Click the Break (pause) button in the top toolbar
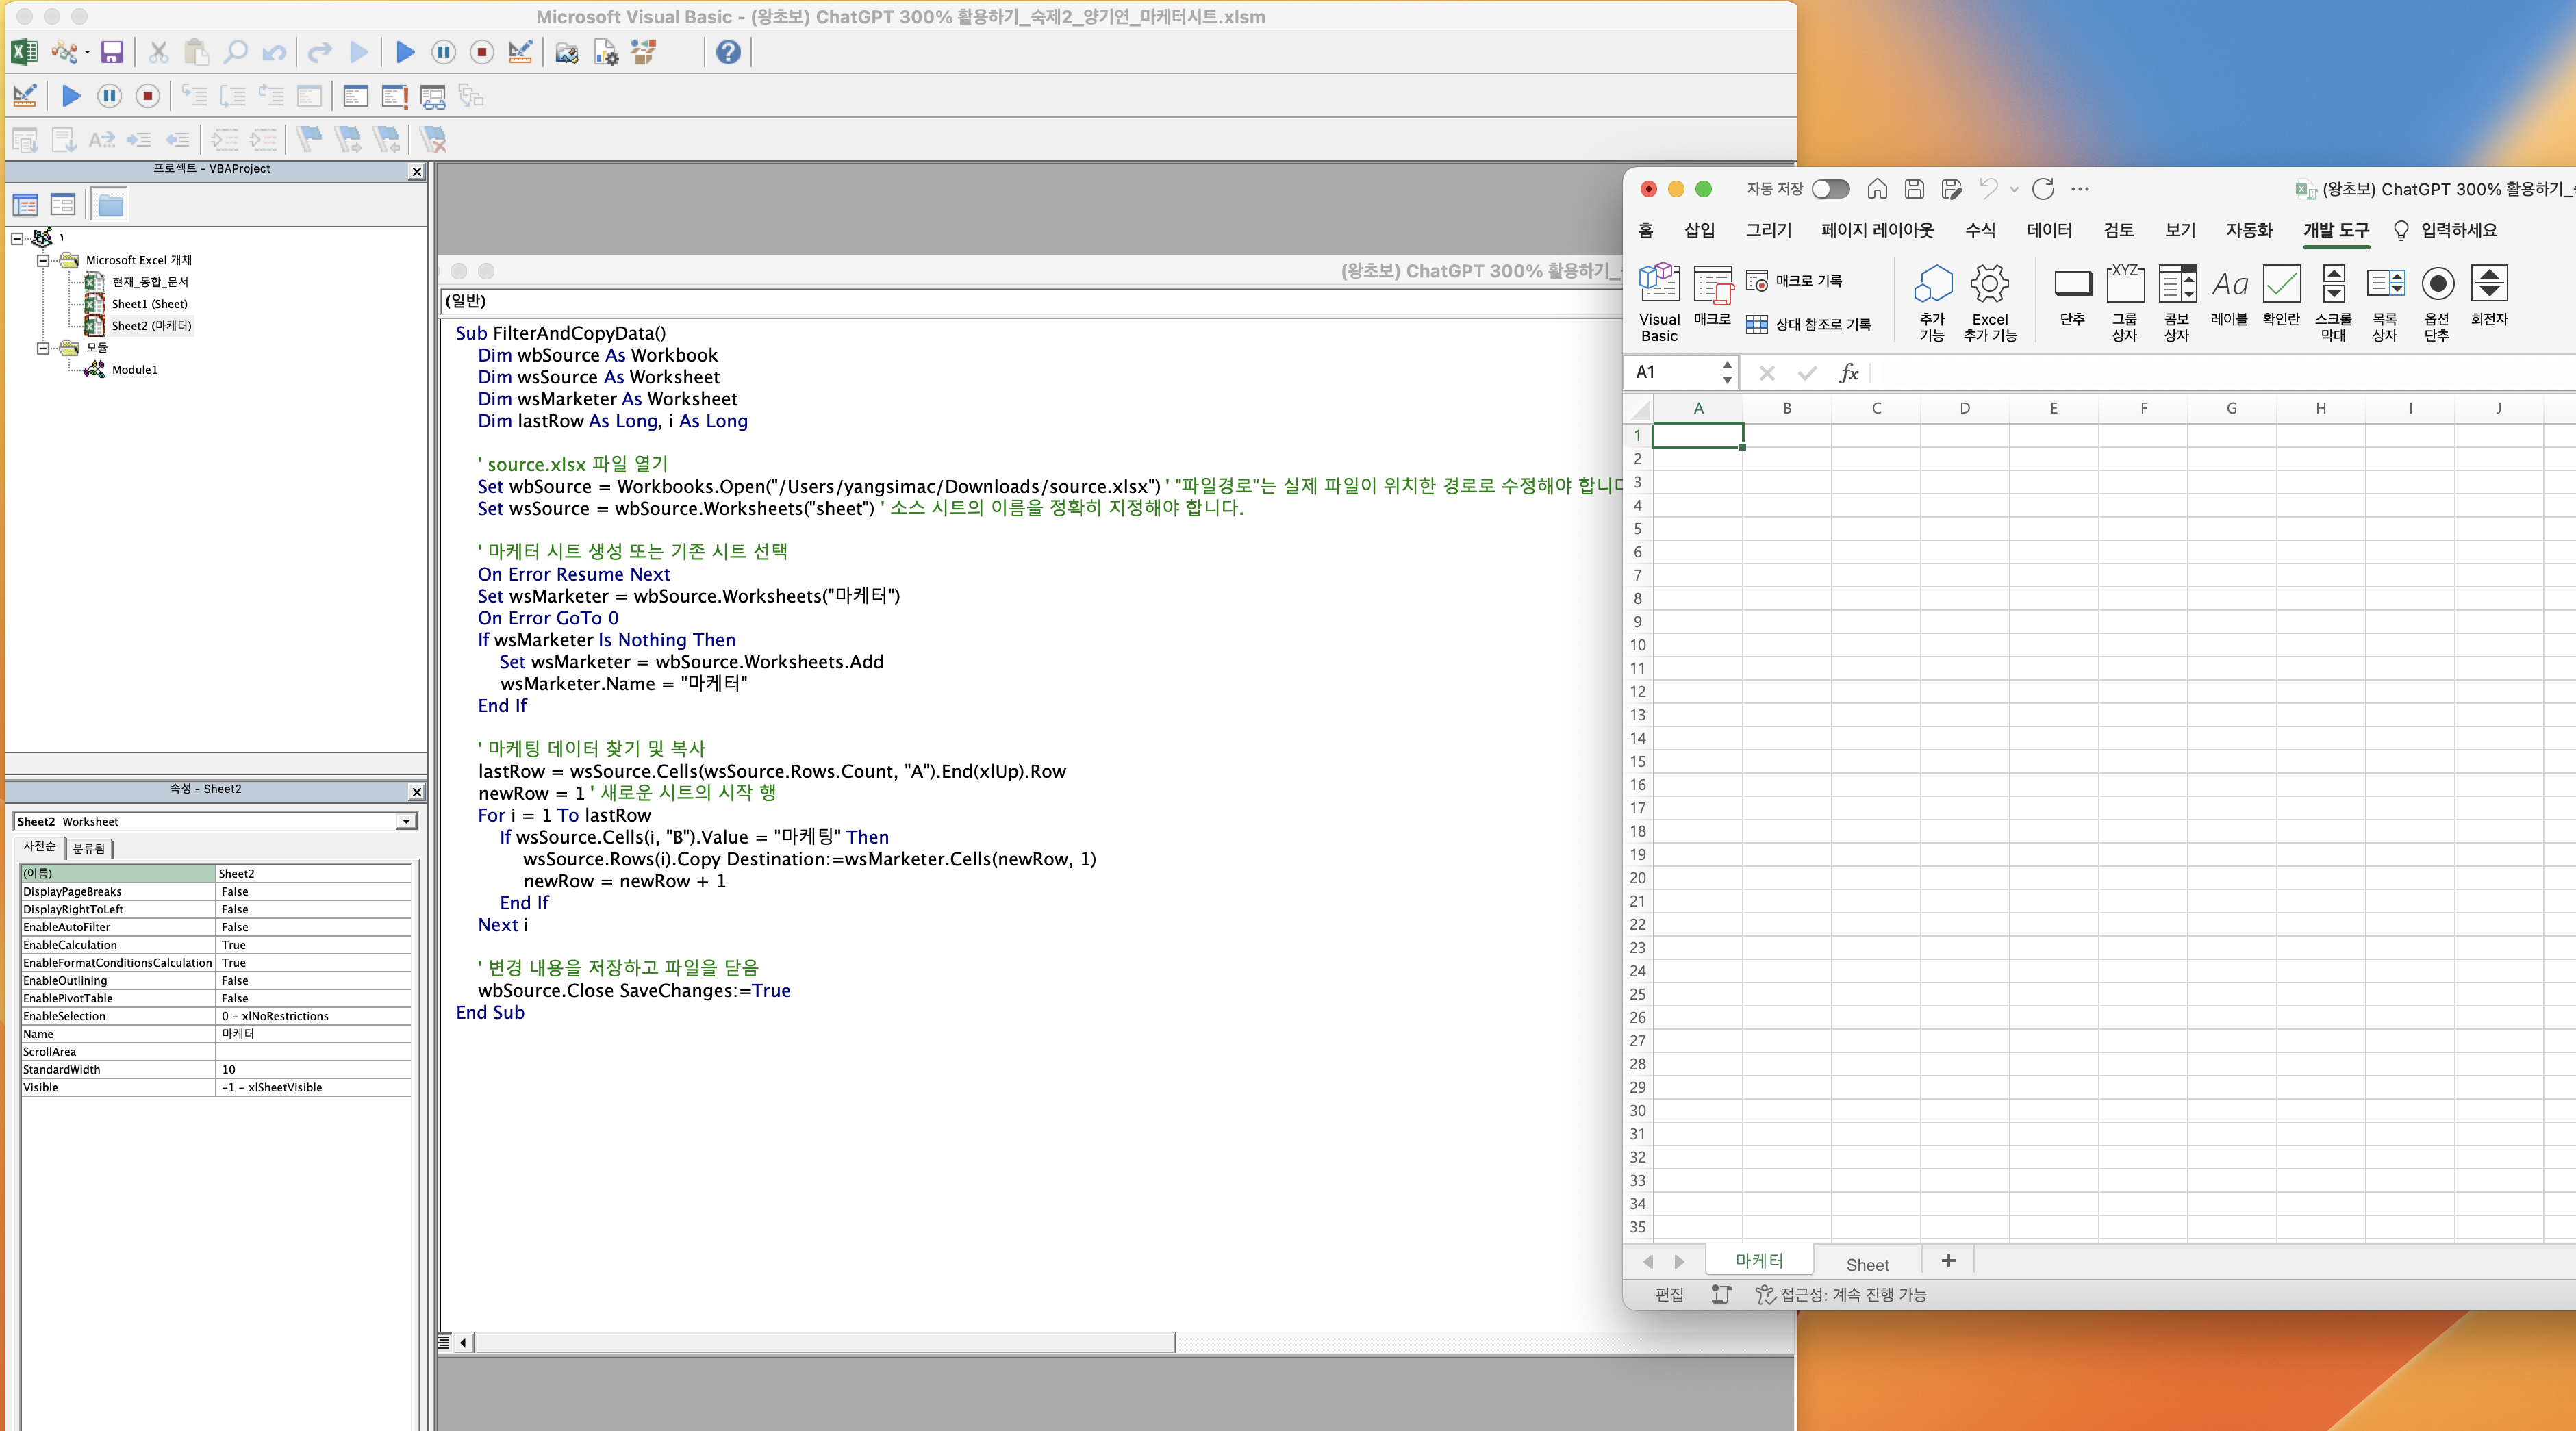The height and width of the screenshot is (1431, 2576). [x=443, y=52]
